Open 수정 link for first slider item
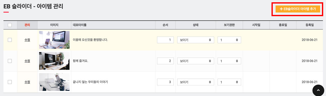This screenshot has height=96, width=326. click(x=27, y=40)
